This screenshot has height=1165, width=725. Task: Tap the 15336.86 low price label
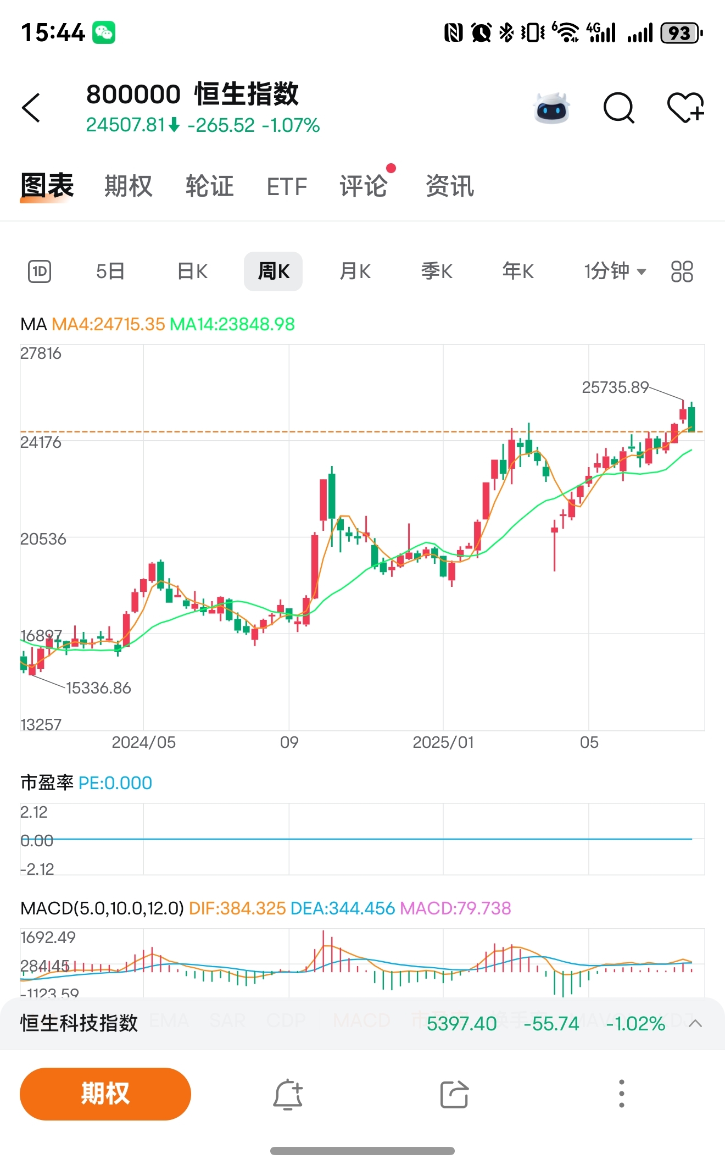(98, 688)
